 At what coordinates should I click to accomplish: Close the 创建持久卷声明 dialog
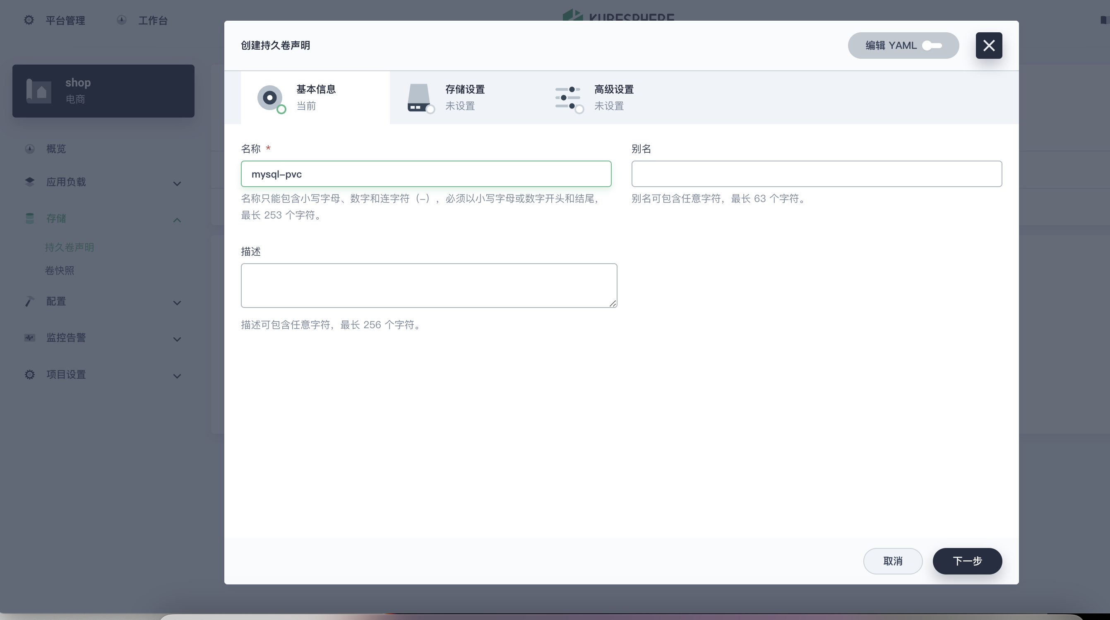989,46
